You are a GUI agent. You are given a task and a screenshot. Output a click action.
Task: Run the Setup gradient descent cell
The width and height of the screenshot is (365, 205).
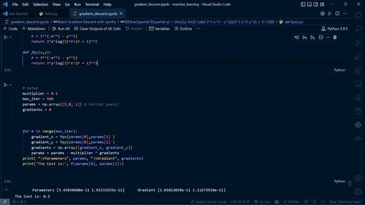coord(5,85)
